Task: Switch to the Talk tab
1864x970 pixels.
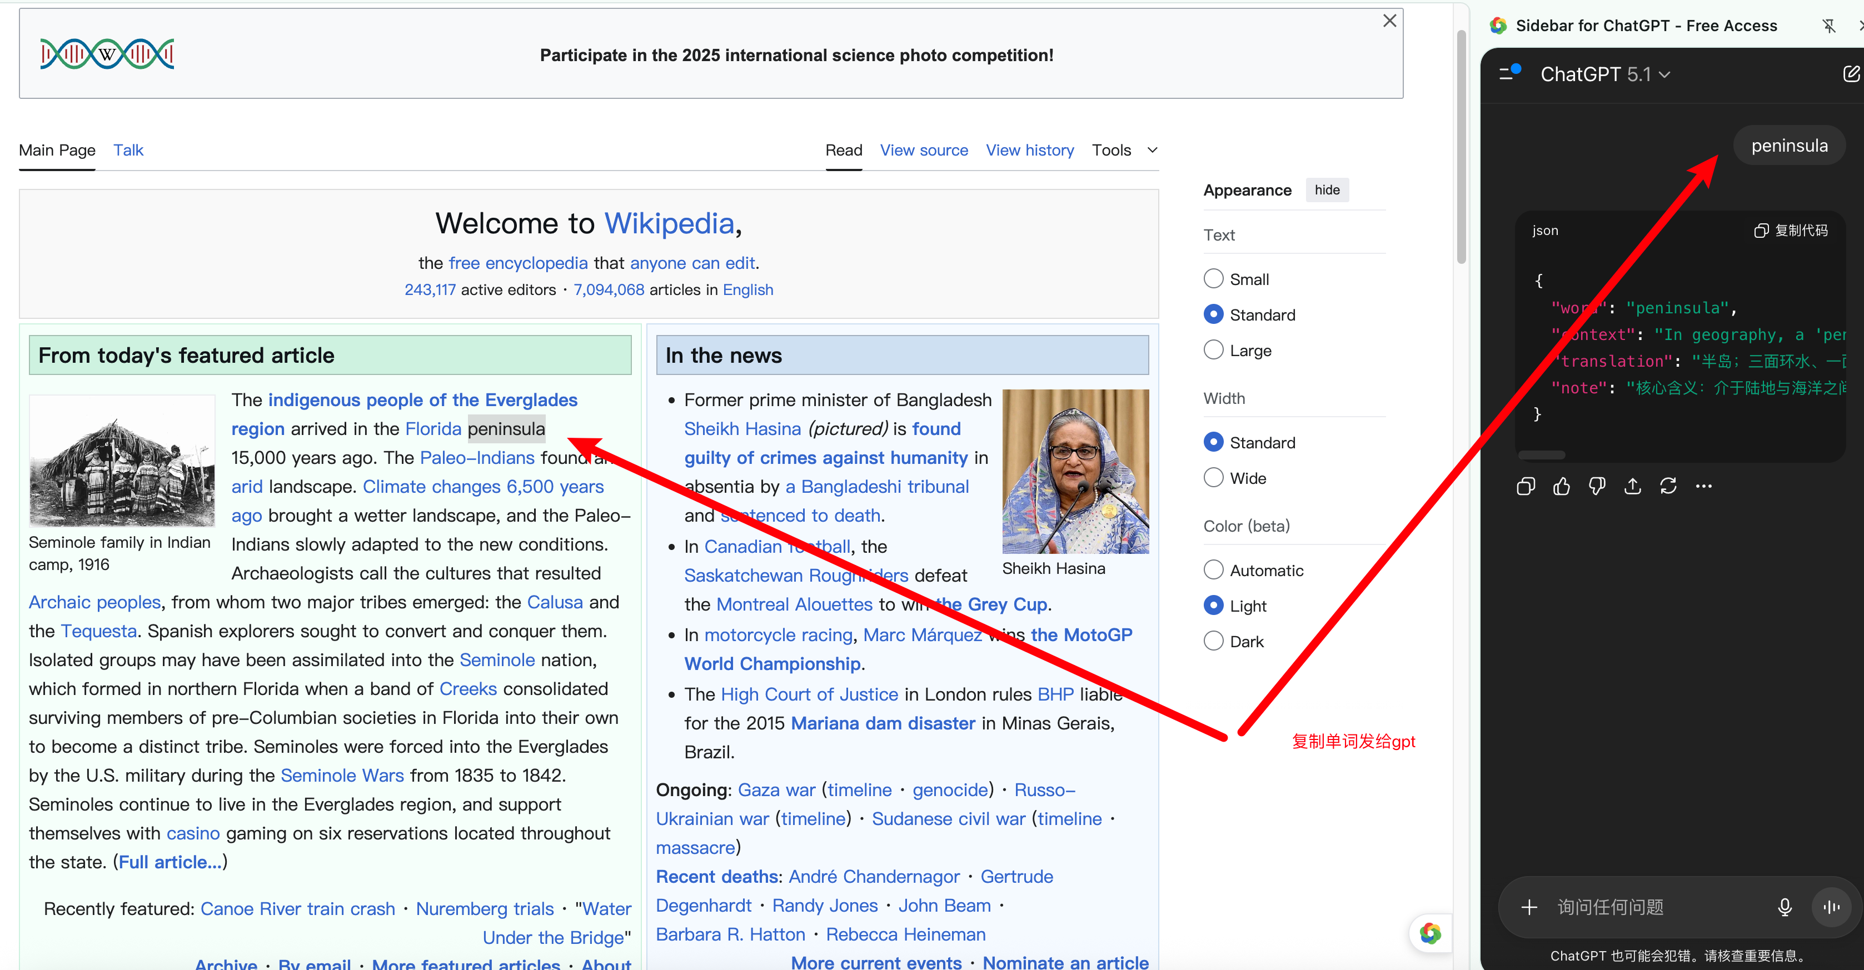Action: click(x=128, y=151)
